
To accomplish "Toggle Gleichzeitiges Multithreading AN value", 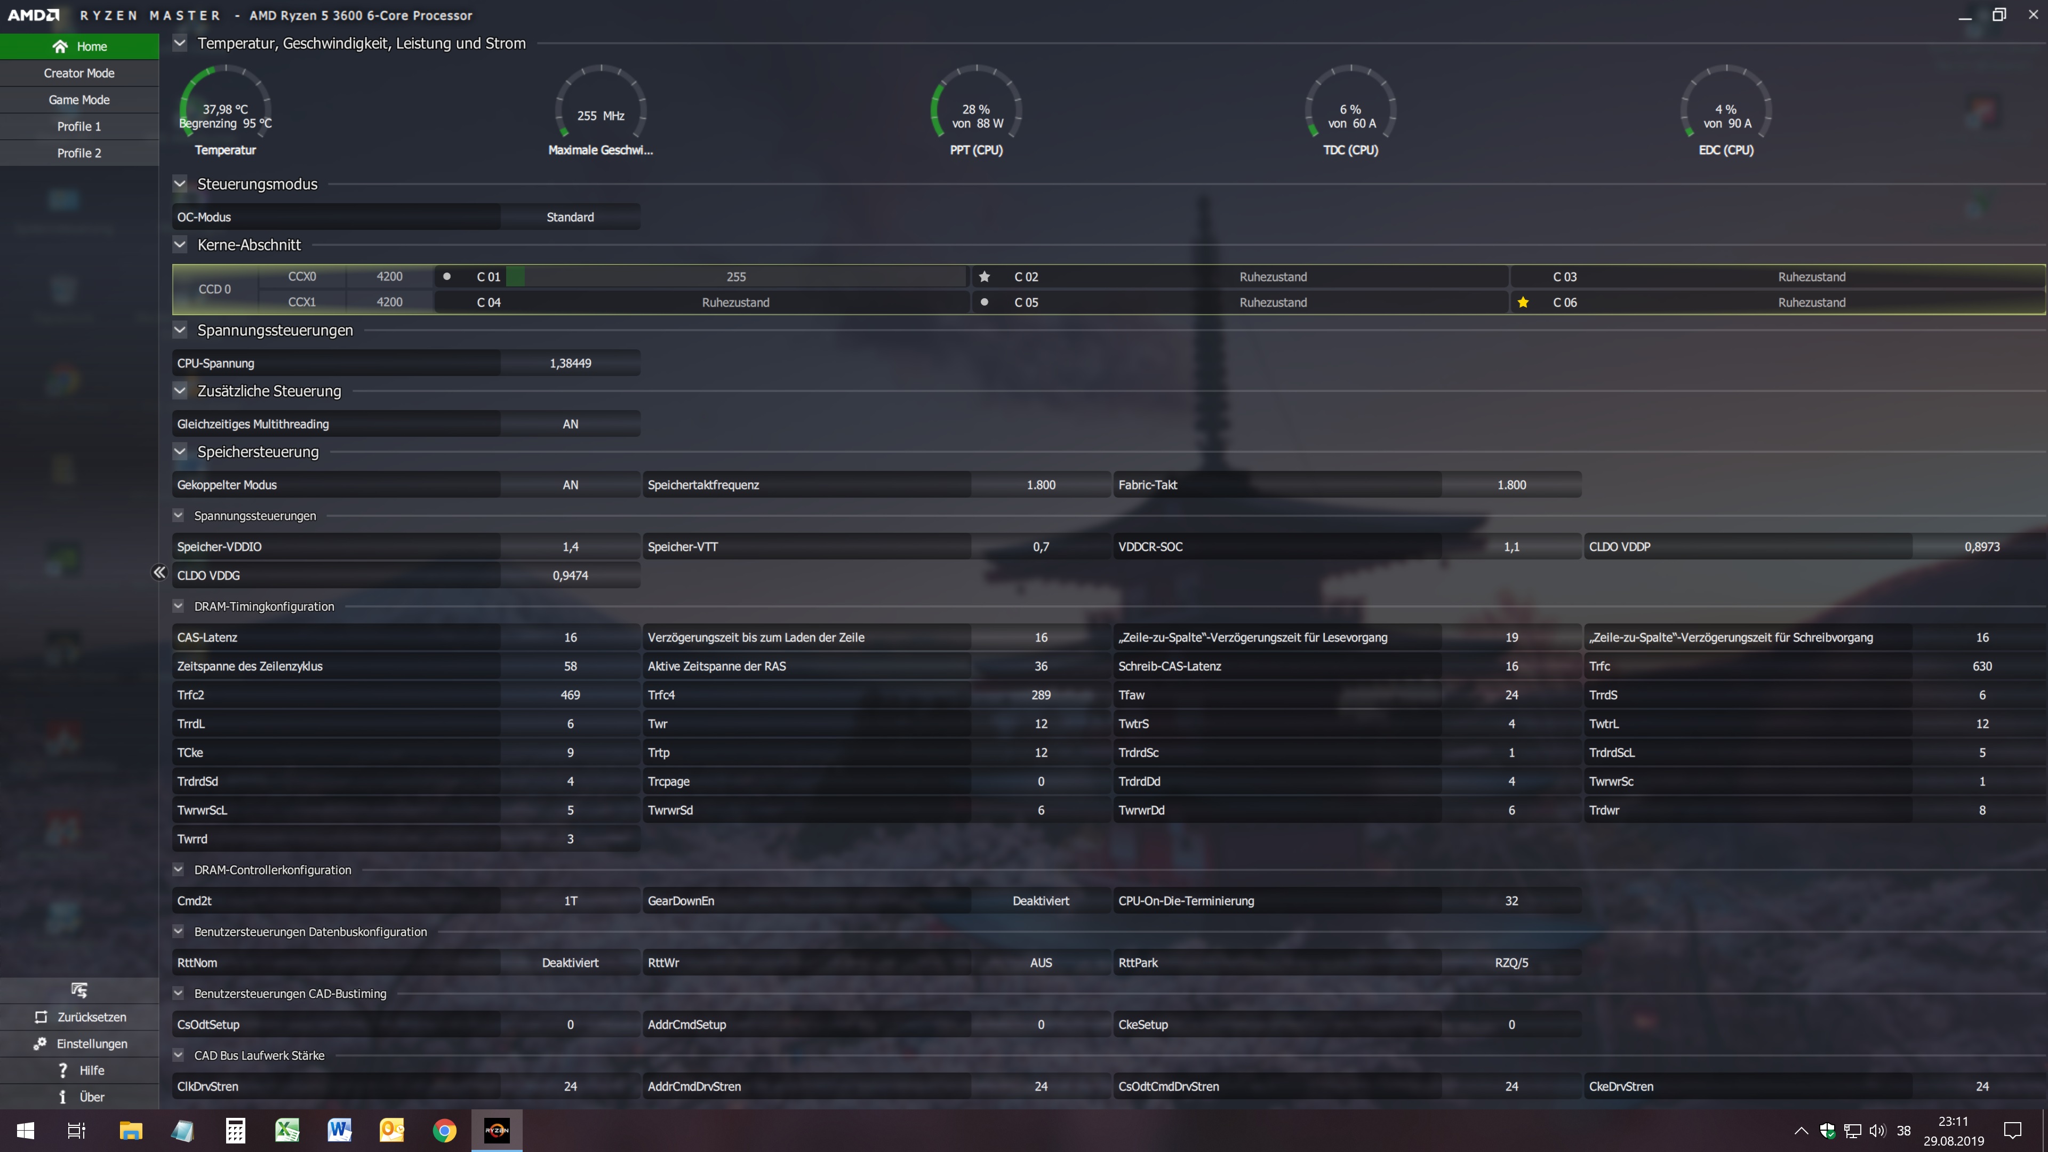I will 570,424.
